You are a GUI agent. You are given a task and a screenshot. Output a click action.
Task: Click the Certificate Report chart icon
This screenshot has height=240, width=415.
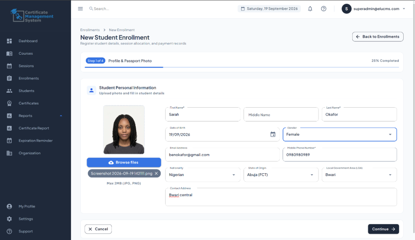(x=9, y=128)
